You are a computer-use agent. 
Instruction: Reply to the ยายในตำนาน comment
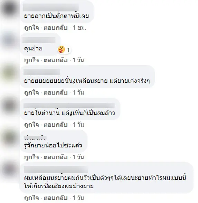coord(55,125)
